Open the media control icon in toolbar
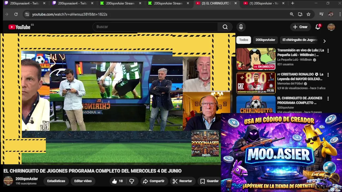Image resolution: width=342 pixels, height=192 pixels. (x=321, y=14)
